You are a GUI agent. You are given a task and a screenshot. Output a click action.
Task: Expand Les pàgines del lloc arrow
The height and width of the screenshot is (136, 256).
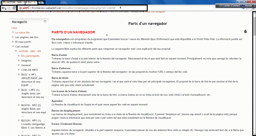[13, 37]
